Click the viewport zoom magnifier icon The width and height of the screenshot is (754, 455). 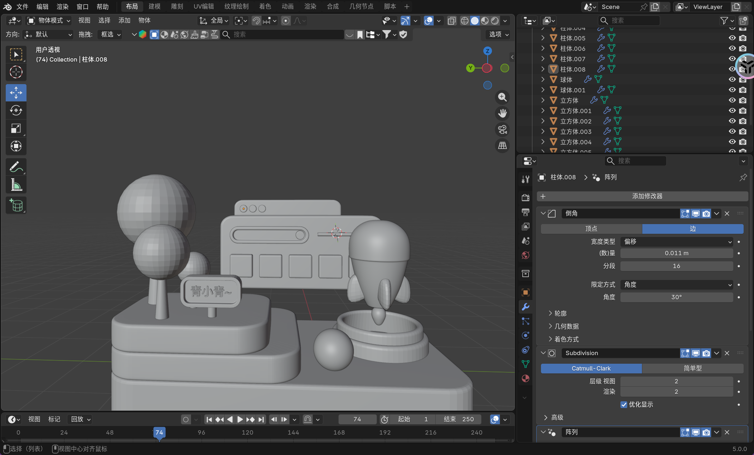pyautogui.click(x=502, y=97)
